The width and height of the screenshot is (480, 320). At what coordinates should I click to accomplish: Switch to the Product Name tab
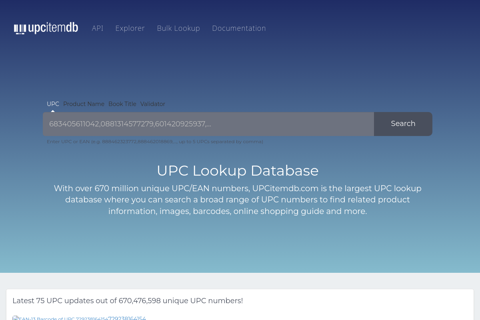click(x=84, y=104)
